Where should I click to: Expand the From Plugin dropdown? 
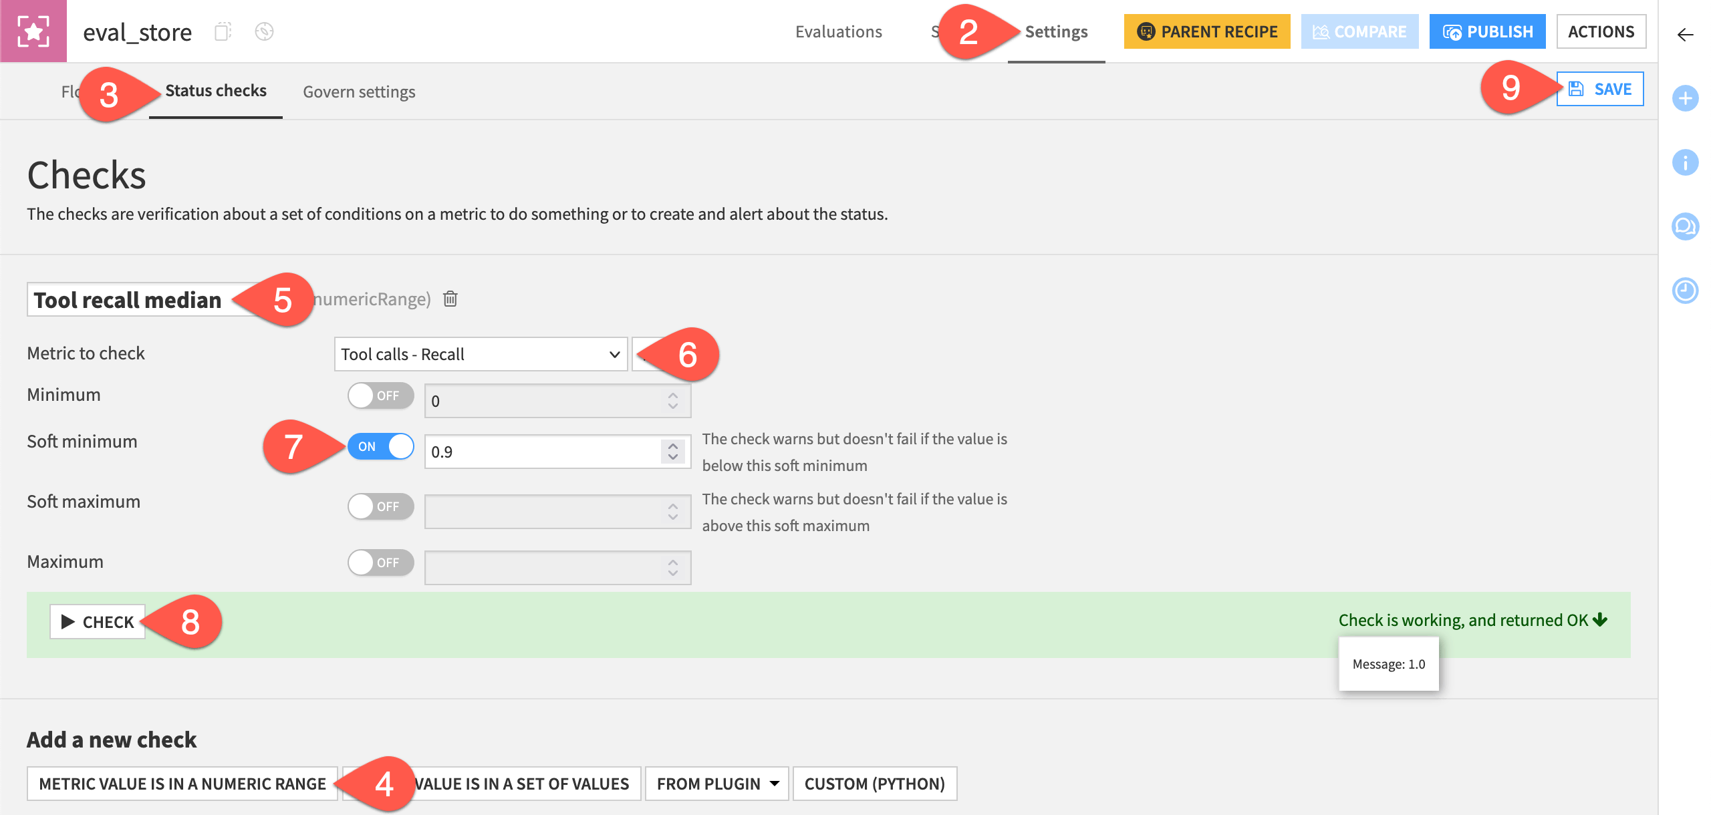pyautogui.click(x=716, y=783)
